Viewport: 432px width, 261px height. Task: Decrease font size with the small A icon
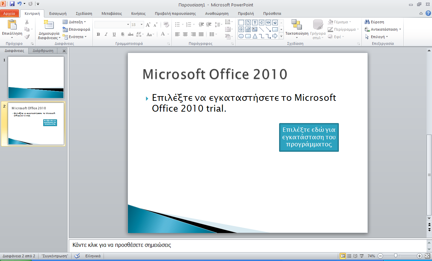coord(155,25)
